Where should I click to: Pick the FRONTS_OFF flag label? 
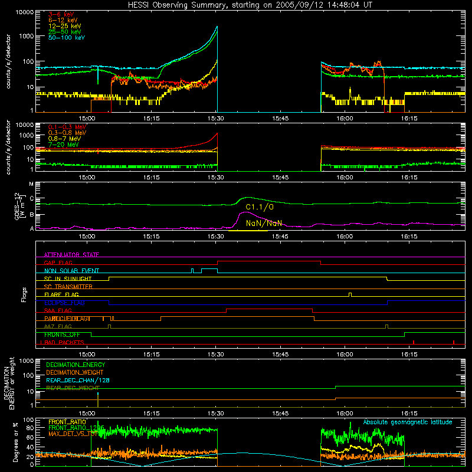coord(62,335)
